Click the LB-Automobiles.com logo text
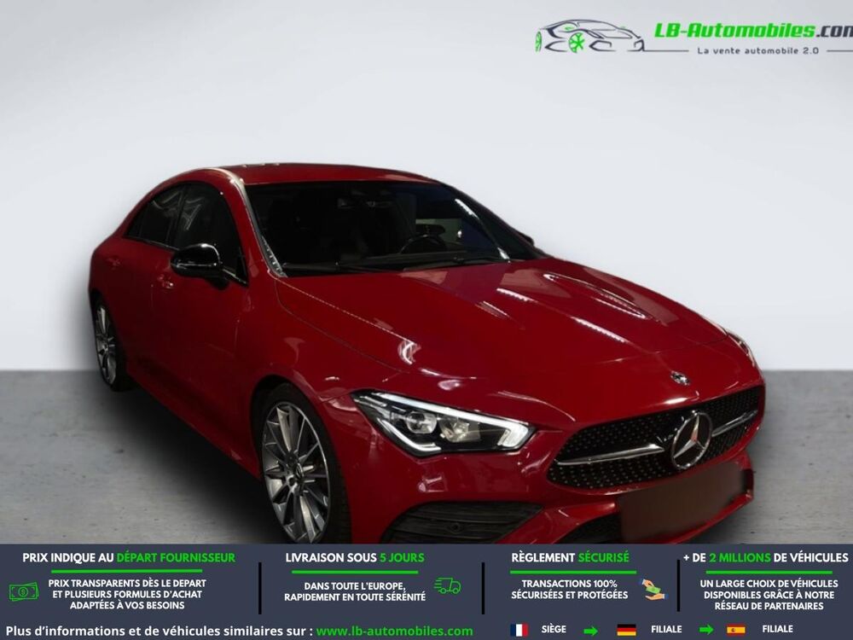Image resolution: width=853 pixels, height=640 pixels. click(x=753, y=31)
